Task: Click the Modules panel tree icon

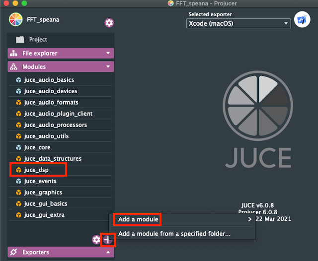Action: [x=13, y=66]
